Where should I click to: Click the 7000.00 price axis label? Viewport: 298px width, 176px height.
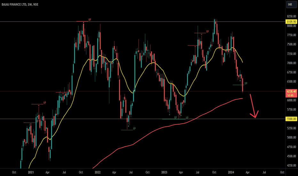[x=292, y=63]
